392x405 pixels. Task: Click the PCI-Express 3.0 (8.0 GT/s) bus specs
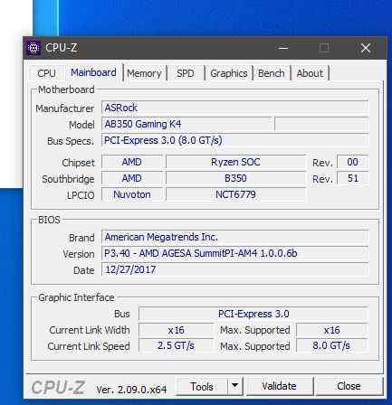click(x=234, y=140)
